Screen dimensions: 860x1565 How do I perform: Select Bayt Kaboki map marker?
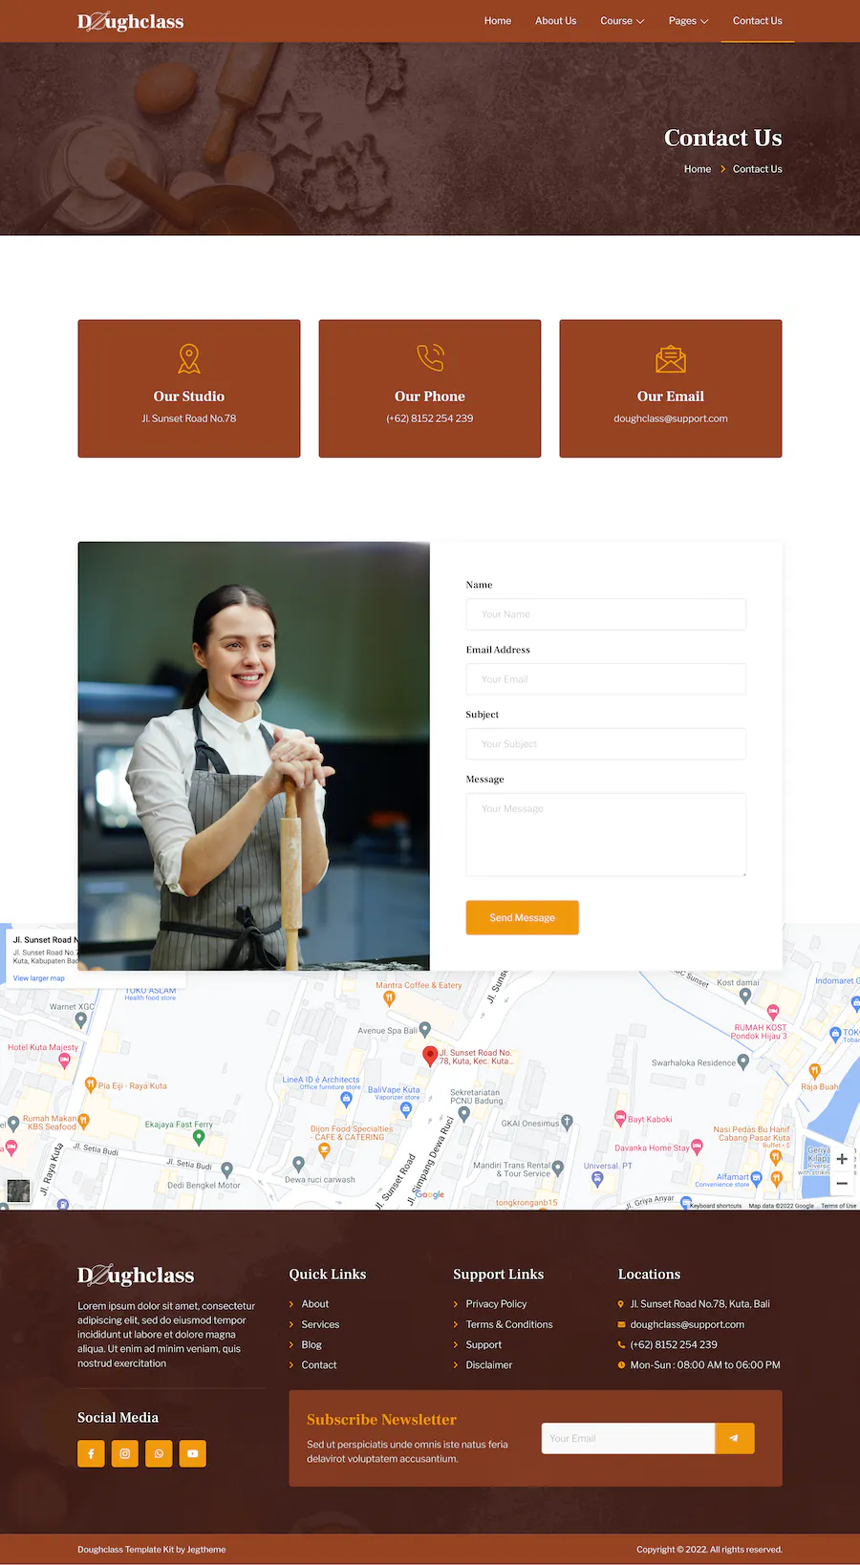[620, 1118]
